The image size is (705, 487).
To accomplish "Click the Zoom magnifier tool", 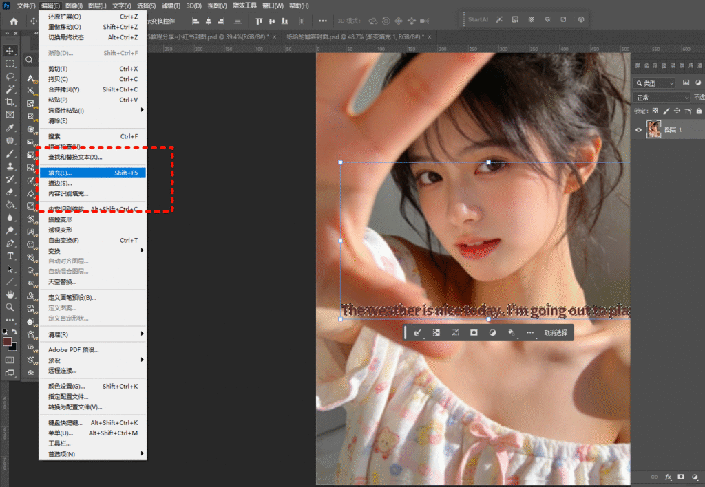I will coord(10,307).
